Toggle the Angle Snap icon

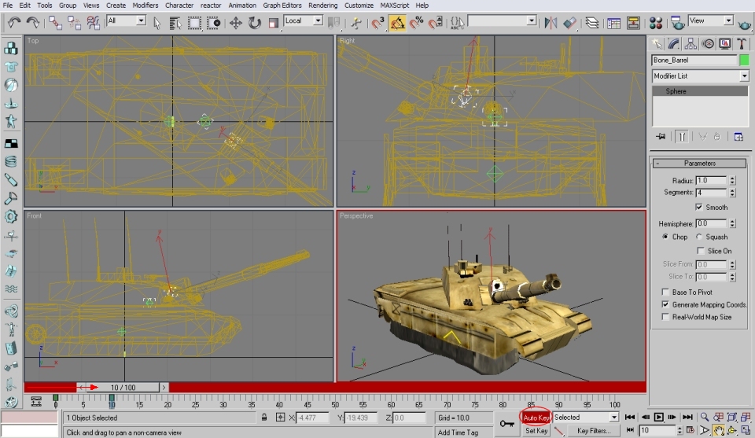coord(397,23)
